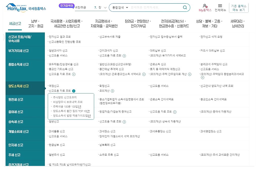This screenshot has width=258, height=169.
Task: Expand plus beside 근로·종교인소득 세액비교
Action: [144, 74]
